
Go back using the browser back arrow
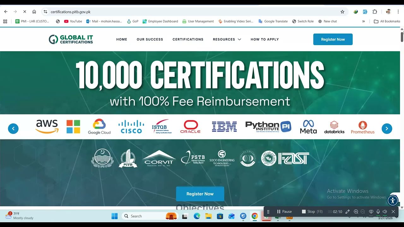(x=6, y=12)
